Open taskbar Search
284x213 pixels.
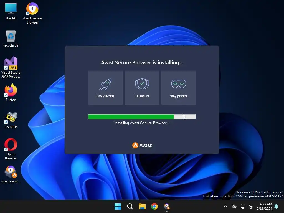click(130, 206)
